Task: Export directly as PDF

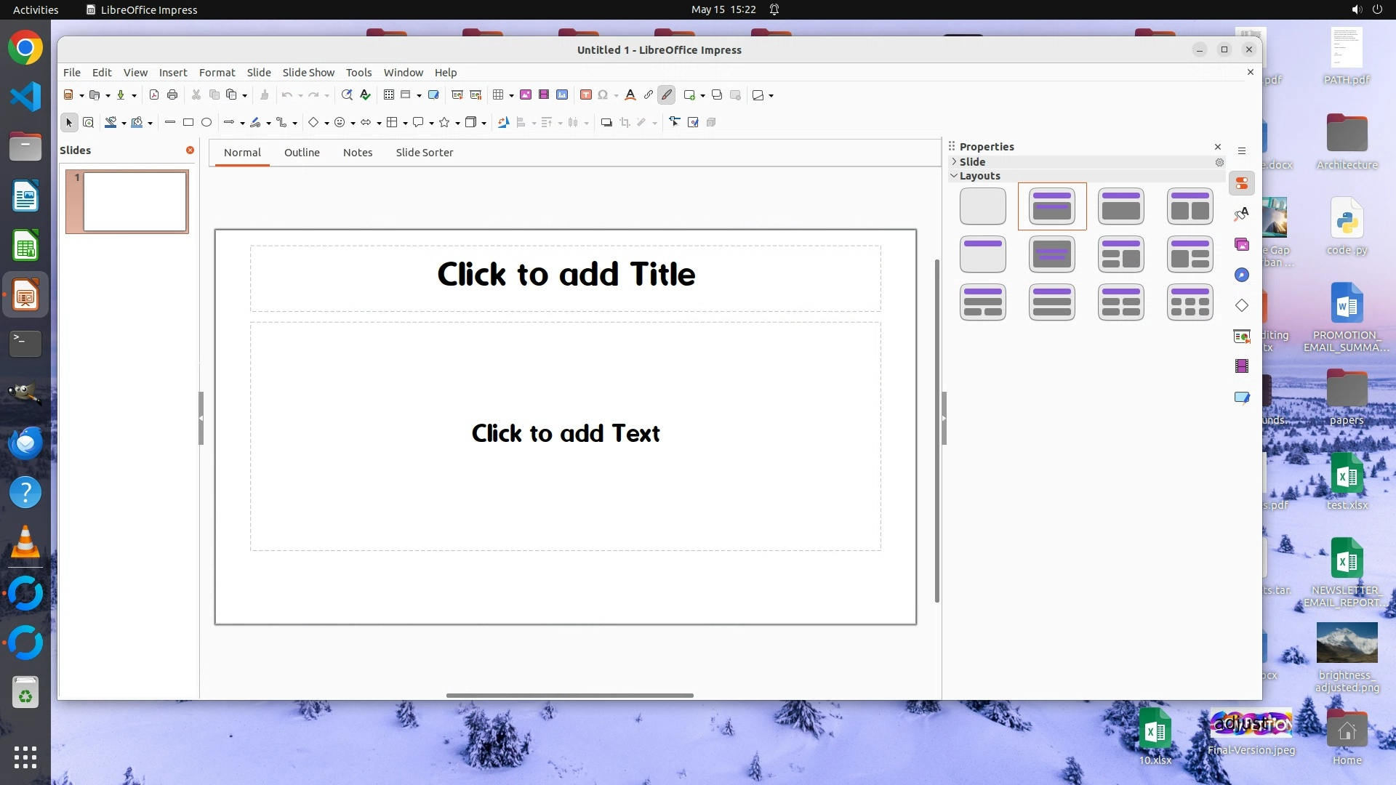Action: (x=153, y=94)
